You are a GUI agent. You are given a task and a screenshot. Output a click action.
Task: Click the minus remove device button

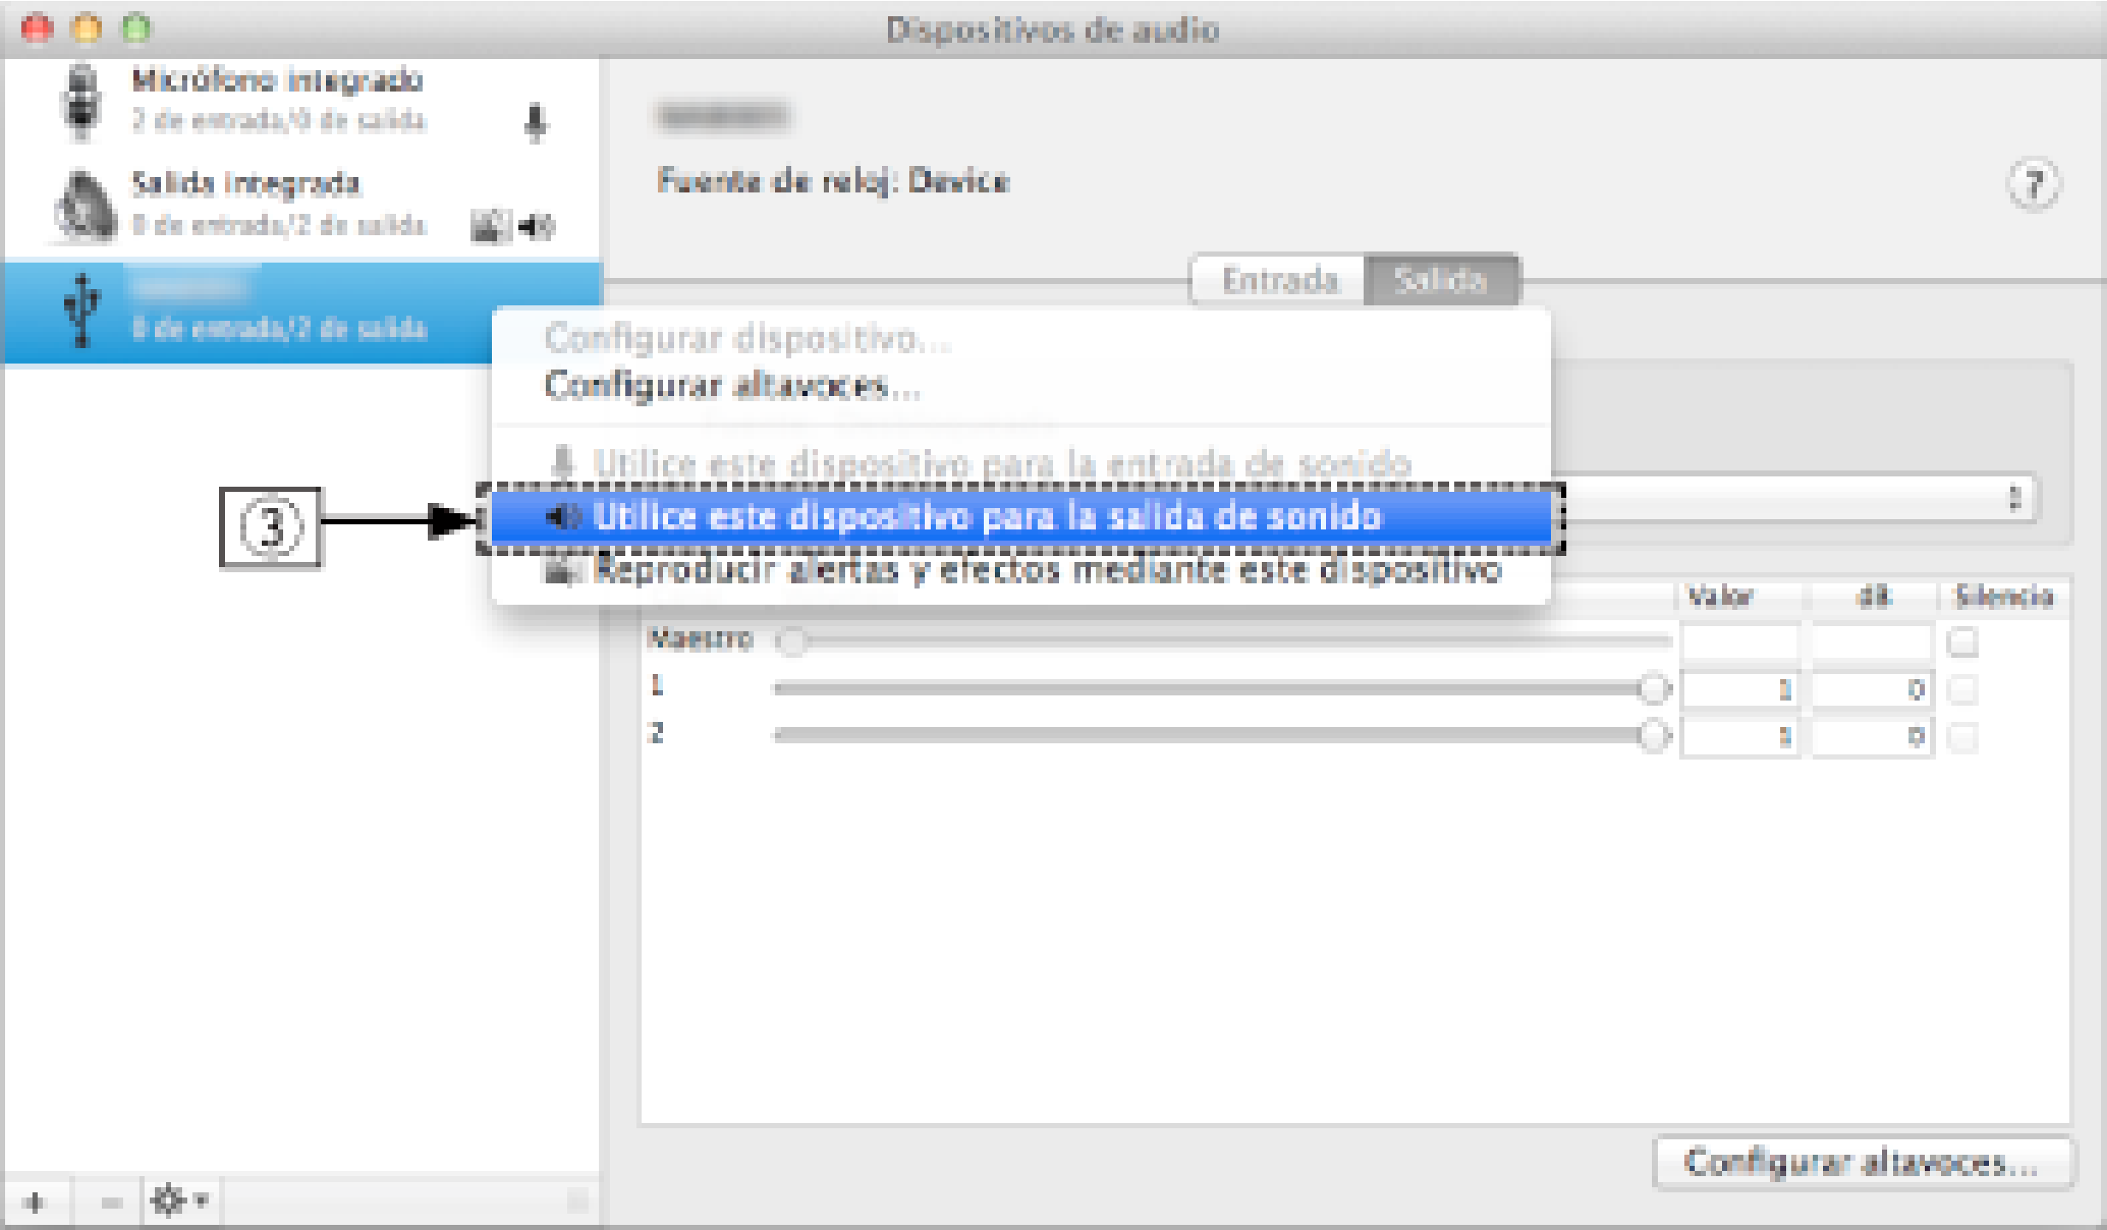click(x=110, y=1202)
